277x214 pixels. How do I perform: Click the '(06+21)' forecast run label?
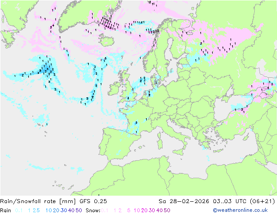click(x=263, y=201)
